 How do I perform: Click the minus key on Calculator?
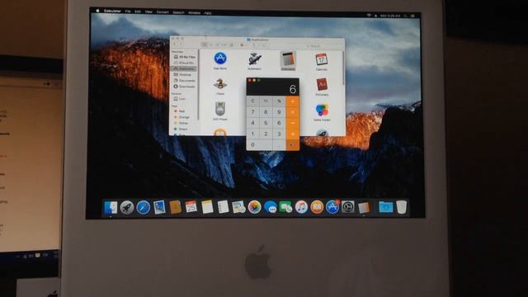point(293,123)
